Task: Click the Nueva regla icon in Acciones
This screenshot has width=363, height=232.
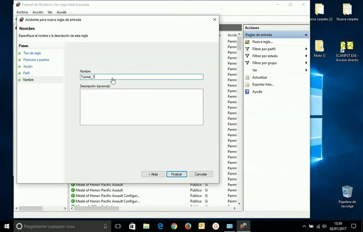Action: (247, 42)
